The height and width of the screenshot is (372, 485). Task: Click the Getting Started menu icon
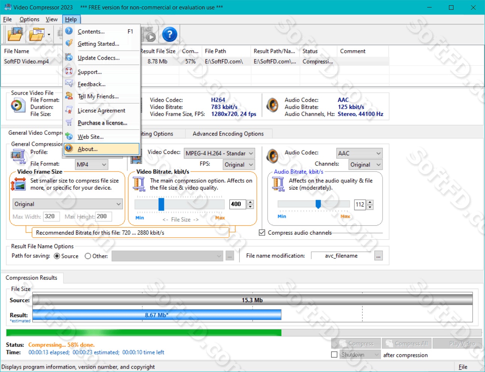point(69,44)
